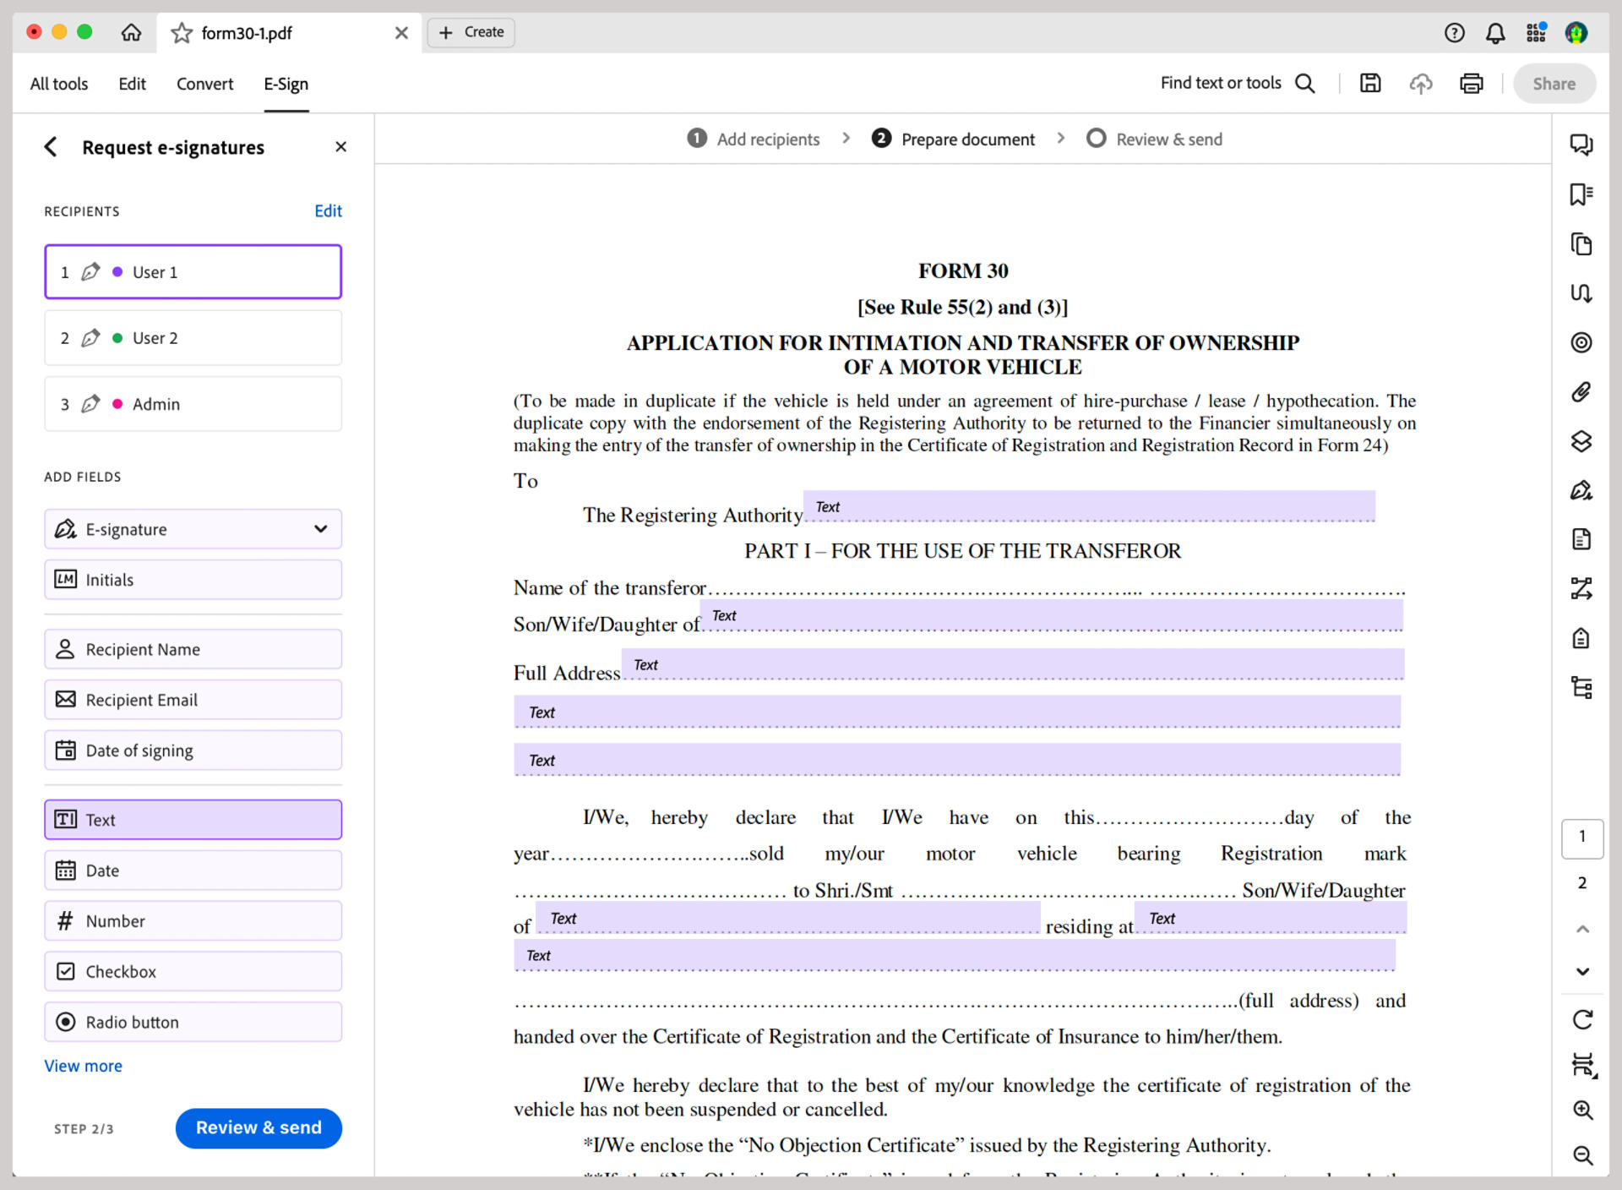Zoom out using the magnifier minus icon
This screenshot has height=1190, width=1622.
(x=1581, y=1155)
